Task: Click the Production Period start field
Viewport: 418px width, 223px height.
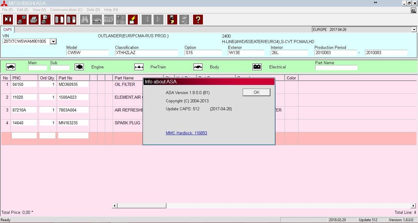Action: pos(335,53)
